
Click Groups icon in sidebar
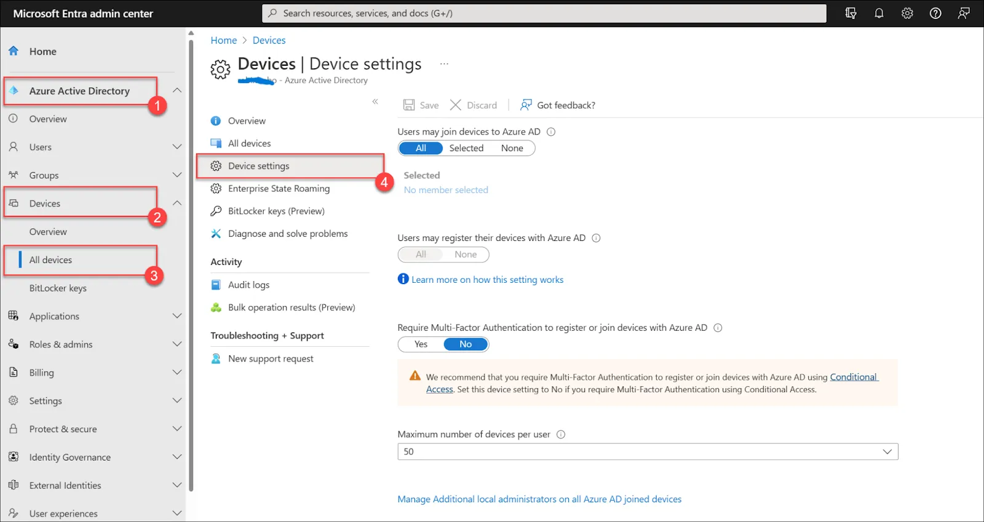pyautogui.click(x=14, y=175)
